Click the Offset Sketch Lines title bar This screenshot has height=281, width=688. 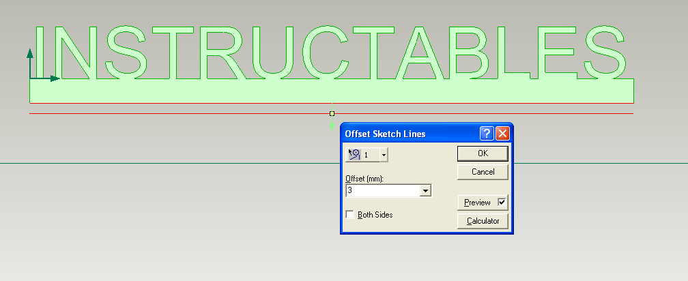pos(410,133)
